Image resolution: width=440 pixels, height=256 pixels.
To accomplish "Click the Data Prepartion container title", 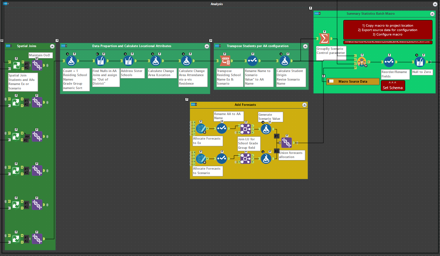I will tap(133, 46).
